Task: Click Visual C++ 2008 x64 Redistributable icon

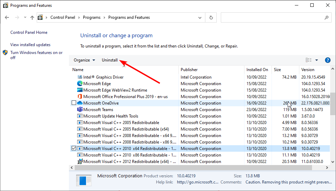Action: click(80, 135)
